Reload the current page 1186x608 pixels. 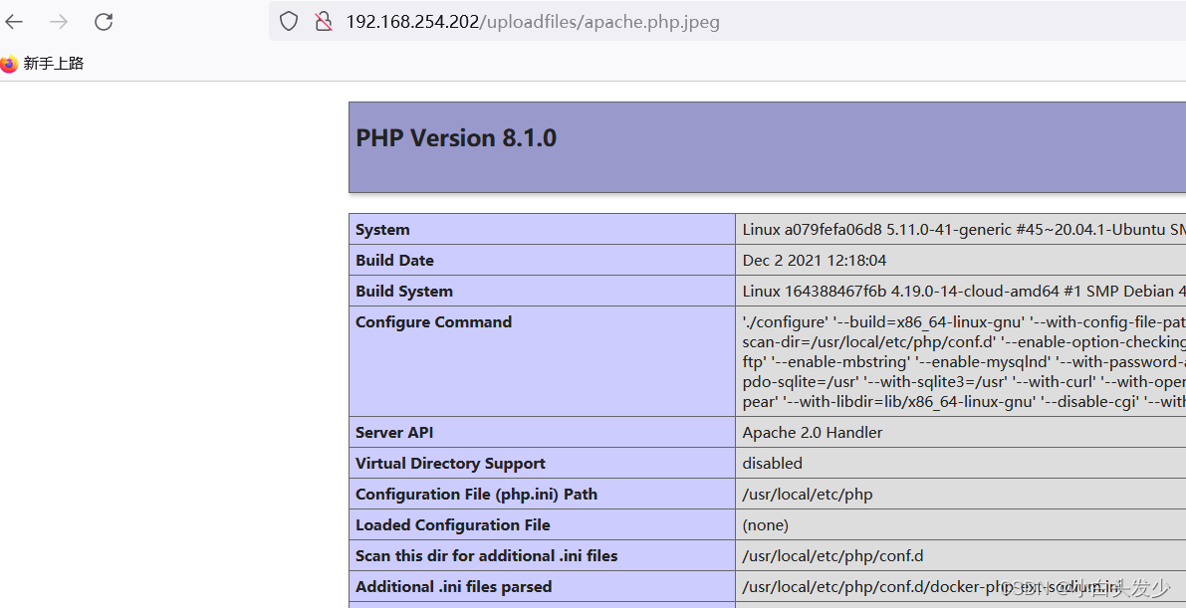[x=104, y=22]
